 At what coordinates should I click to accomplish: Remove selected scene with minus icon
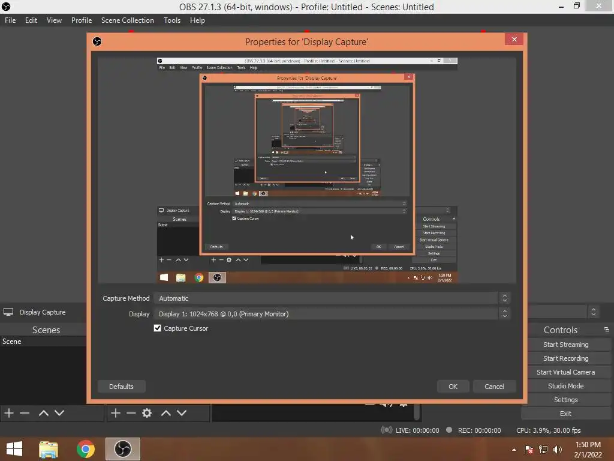pos(25,413)
